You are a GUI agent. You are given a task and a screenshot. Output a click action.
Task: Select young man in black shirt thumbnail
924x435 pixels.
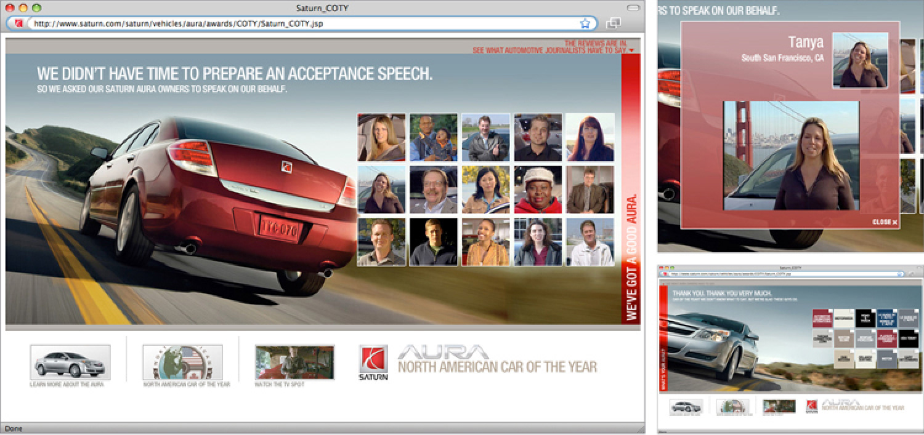tap(538, 137)
